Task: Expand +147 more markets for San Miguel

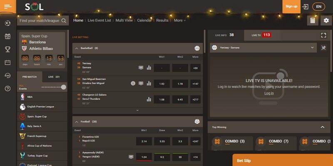Action: tap(195, 84)
